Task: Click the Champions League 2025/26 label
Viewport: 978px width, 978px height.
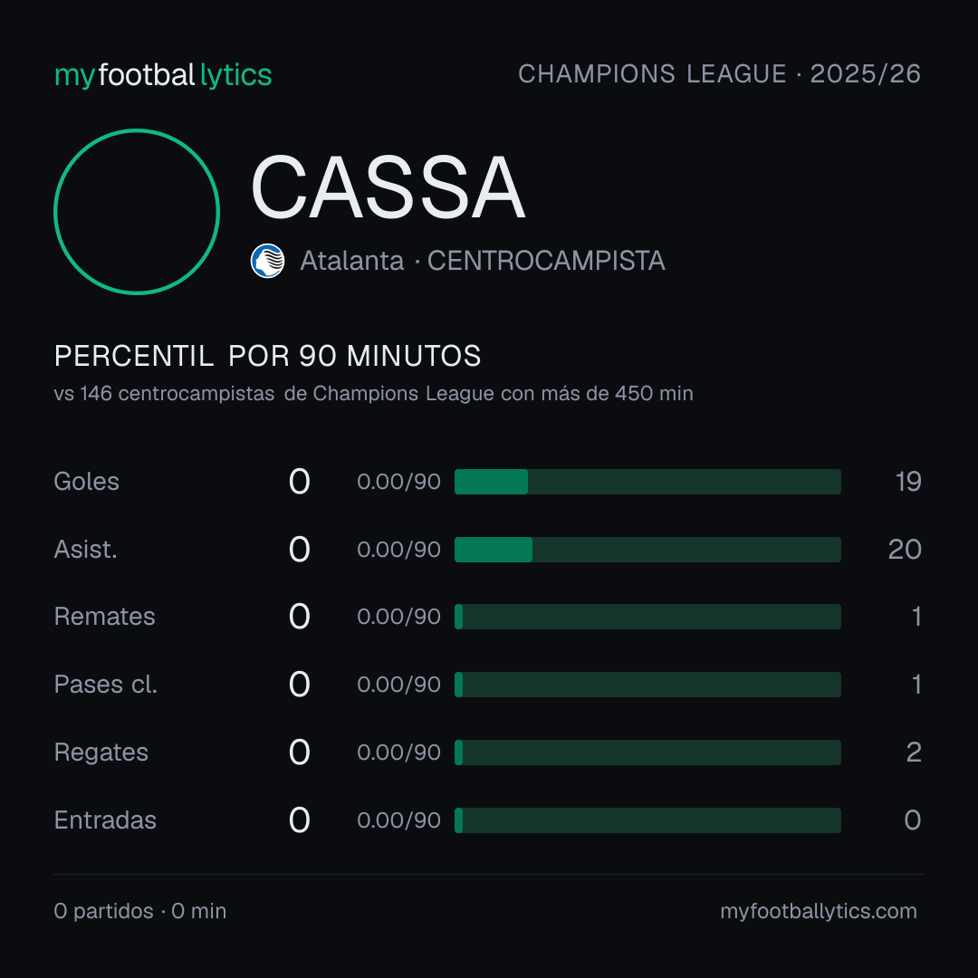Action: (x=719, y=74)
